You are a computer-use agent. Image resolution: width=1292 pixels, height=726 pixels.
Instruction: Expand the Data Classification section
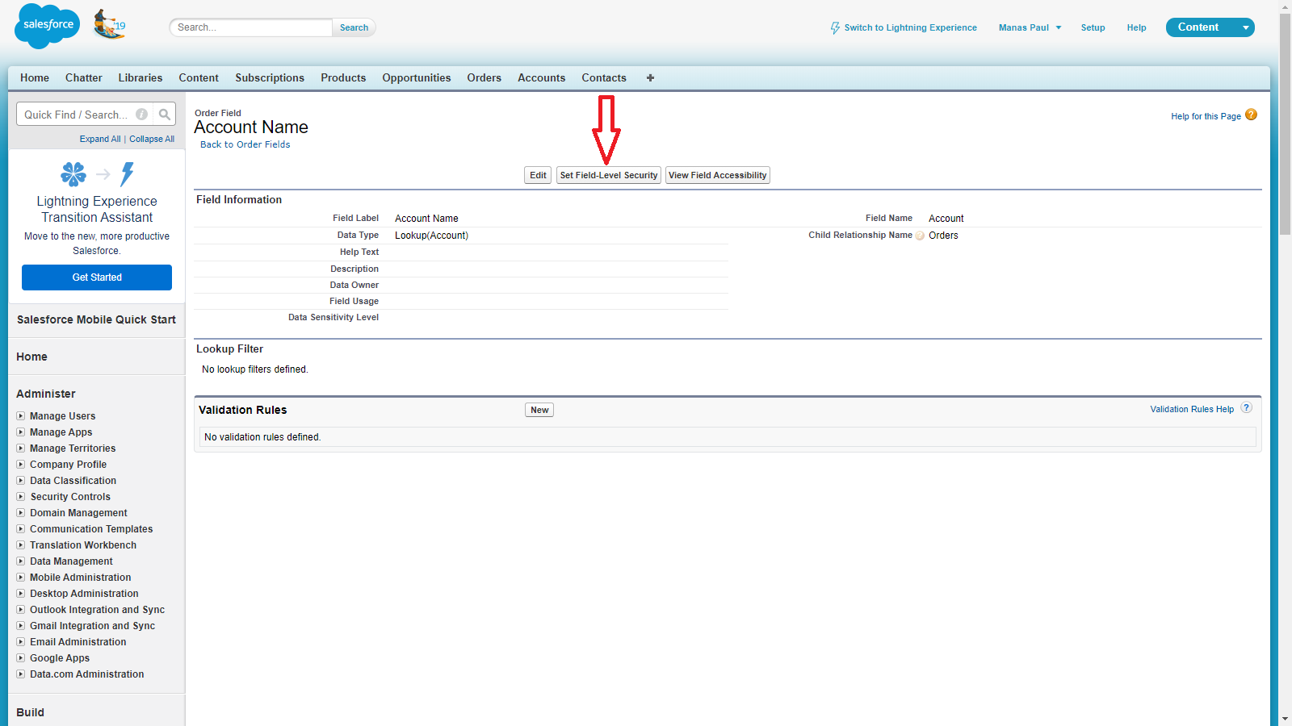pos(20,481)
